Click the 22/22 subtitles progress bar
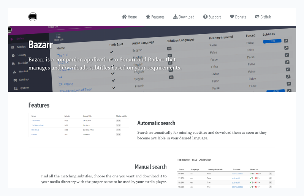Screen dimensions: 304x196 (x=272, y=41)
